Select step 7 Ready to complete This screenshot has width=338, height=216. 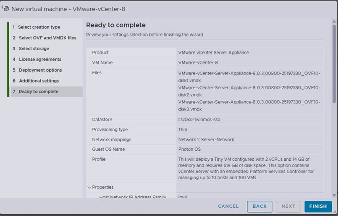47,92
